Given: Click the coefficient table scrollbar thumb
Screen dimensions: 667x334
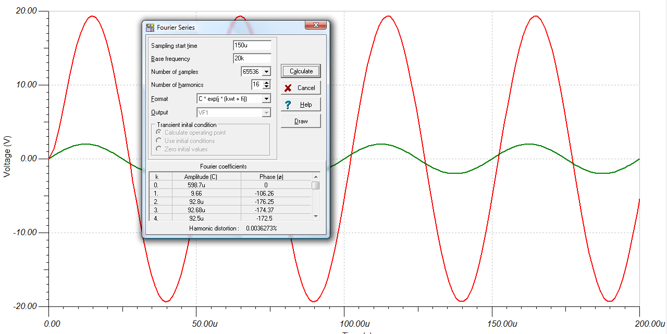Looking at the screenshot, I should click(315, 185).
